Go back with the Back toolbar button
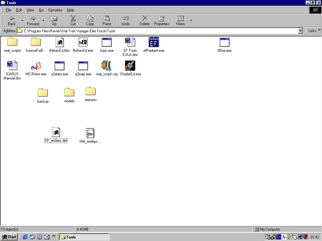Screen dimensions: 322x241 tap(12, 21)
